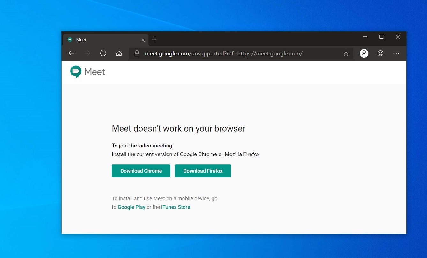This screenshot has width=427, height=258.
Task: Open the home page via house icon
Action: (x=119, y=53)
